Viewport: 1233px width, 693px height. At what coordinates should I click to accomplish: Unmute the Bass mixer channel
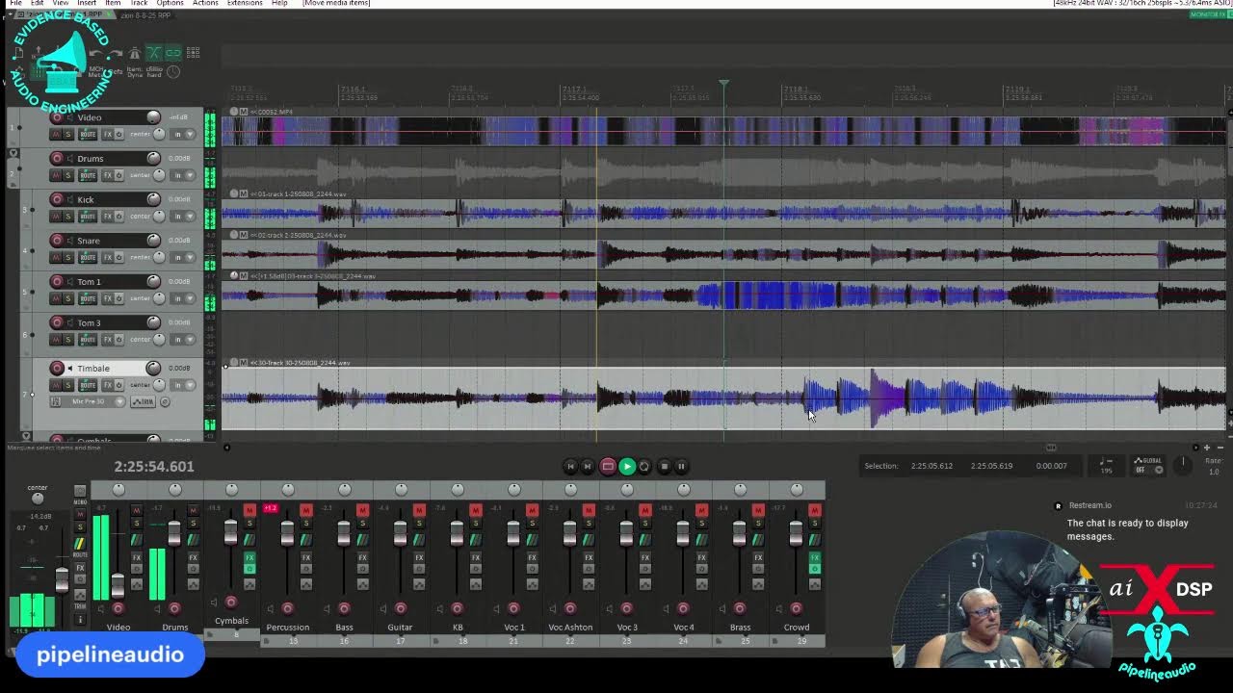pos(363,510)
